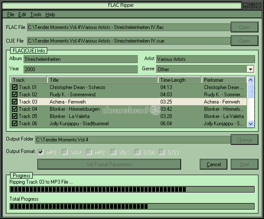Click Track 01 performer Christopher Dean cell
Screen dimensions: 264x219
224,87
